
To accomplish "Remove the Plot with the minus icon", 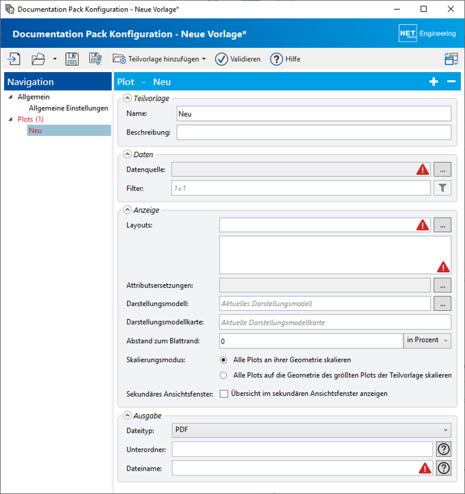I will pyautogui.click(x=451, y=82).
